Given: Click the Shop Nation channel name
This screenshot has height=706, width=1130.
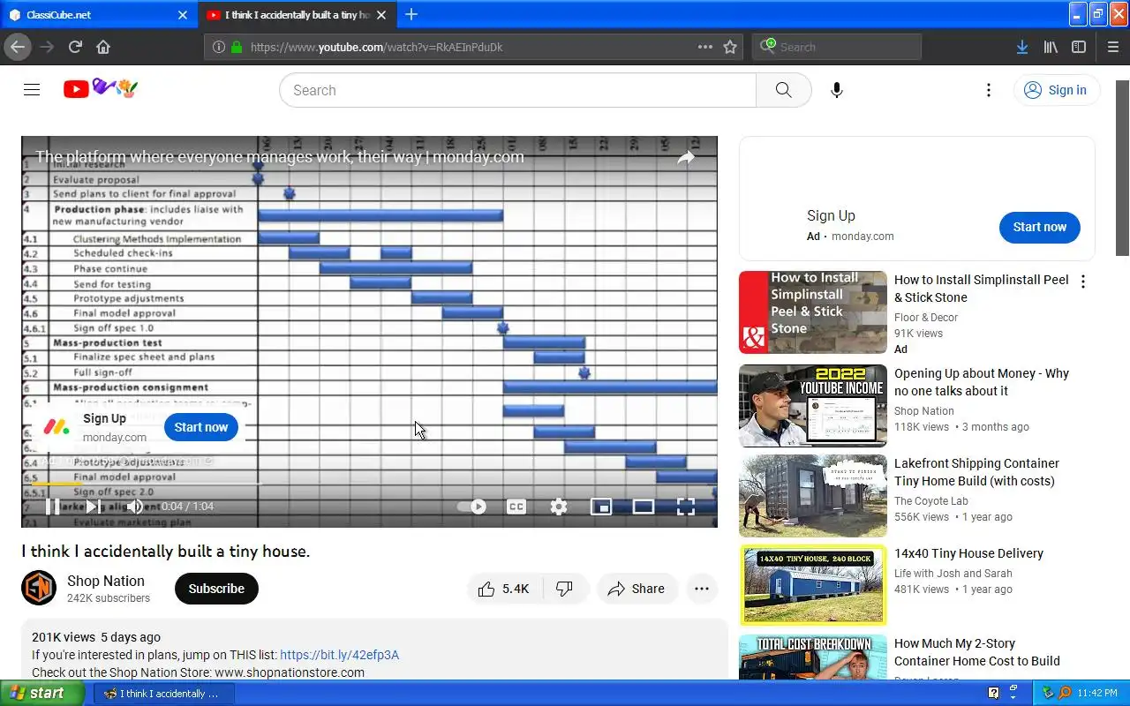Looking at the screenshot, I should [x=106, y=581].
